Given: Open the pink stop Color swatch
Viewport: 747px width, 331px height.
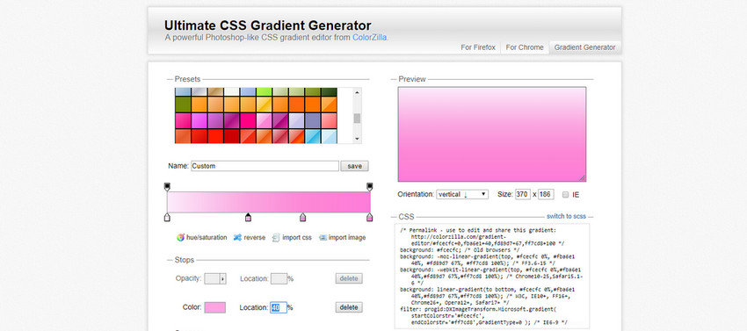Looking at the screenshot, I should (214, 307).
